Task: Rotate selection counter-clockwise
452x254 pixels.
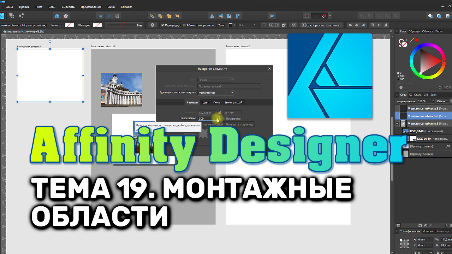Action: click(x=230, y=16)
